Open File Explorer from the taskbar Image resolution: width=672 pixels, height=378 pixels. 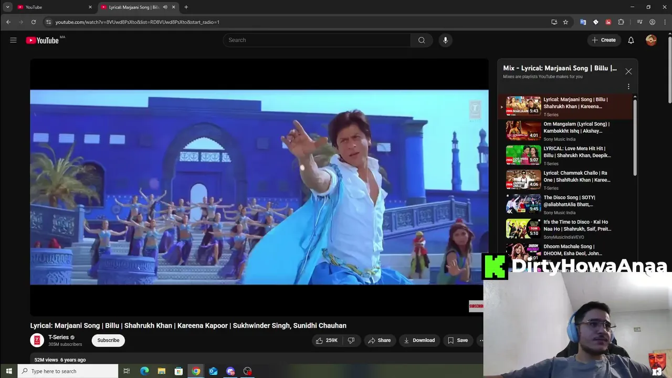pos(162,371)
